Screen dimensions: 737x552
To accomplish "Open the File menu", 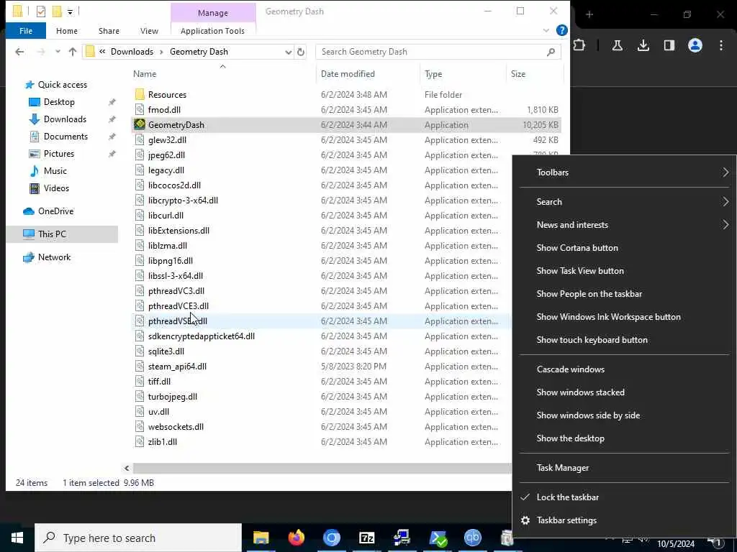I will coord(26,30).
